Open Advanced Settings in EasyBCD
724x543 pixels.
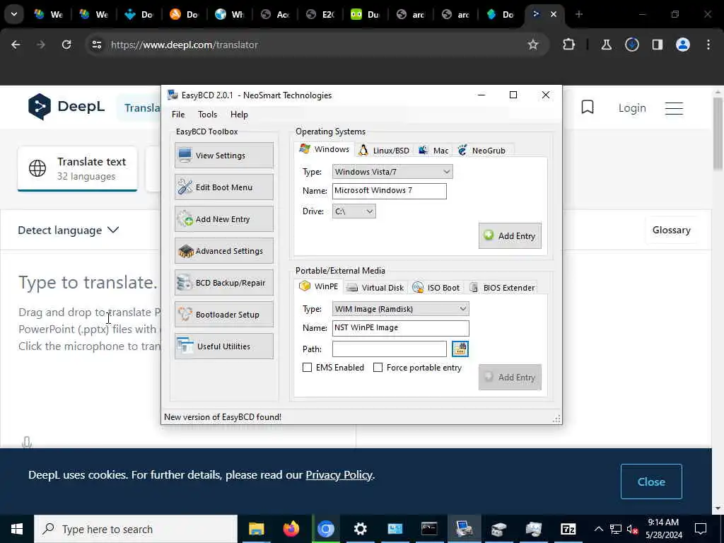coord(224,251)
